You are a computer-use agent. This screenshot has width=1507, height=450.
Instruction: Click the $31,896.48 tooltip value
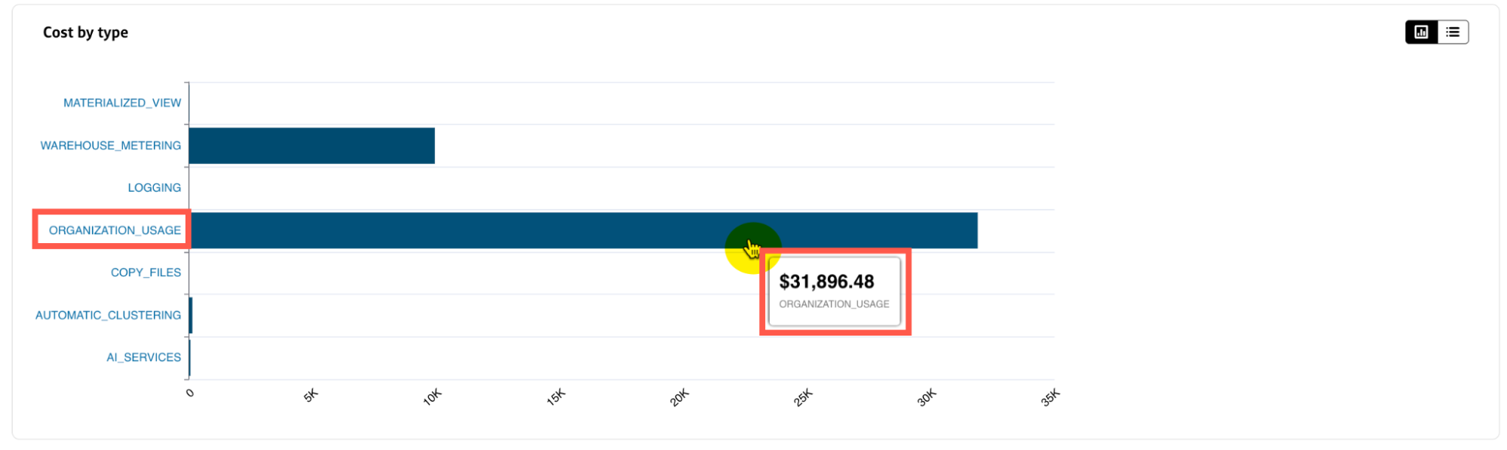[826, 281]
